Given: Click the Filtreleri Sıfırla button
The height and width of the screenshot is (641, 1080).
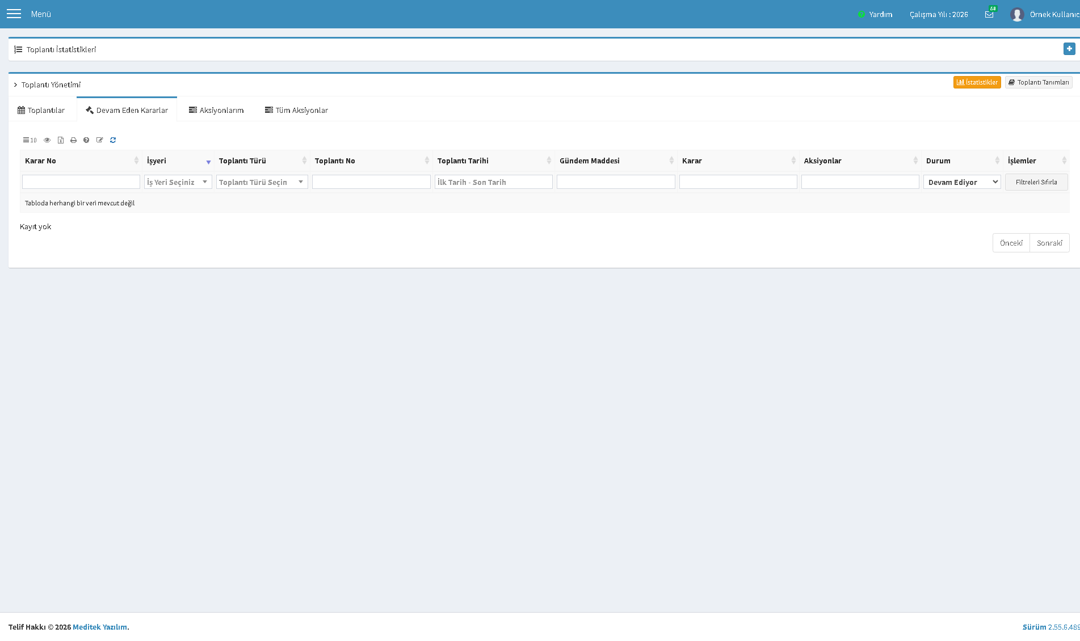Looking at the screenshot, I should pyautogui.click(x=1036, y=182).
